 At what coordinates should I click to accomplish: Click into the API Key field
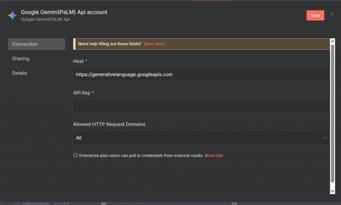click(x=201, y=106)
